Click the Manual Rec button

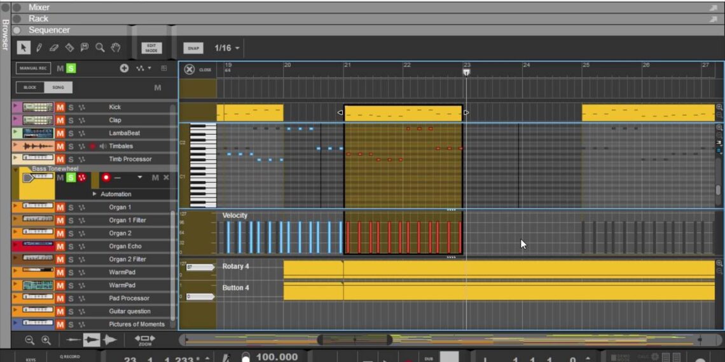click(34, 69)
